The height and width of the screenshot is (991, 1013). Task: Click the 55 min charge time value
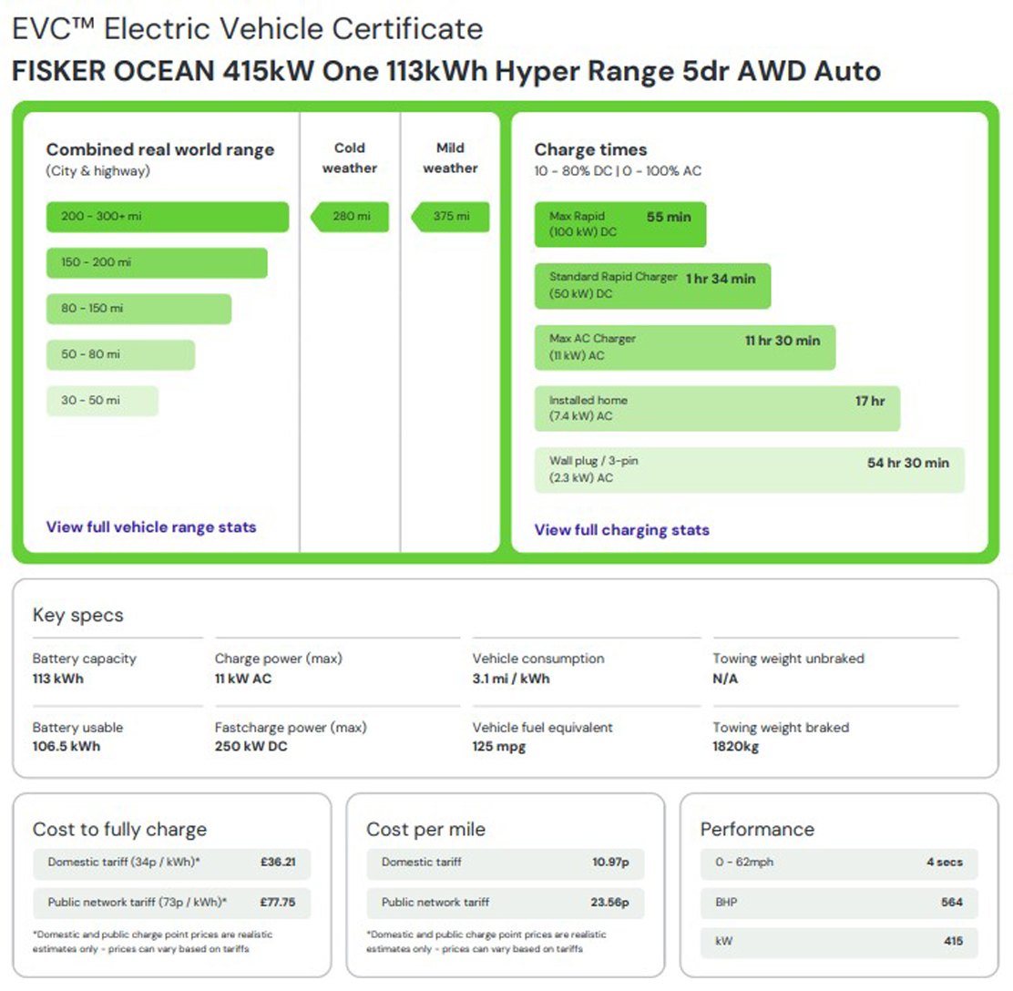(x=669, y=217)
